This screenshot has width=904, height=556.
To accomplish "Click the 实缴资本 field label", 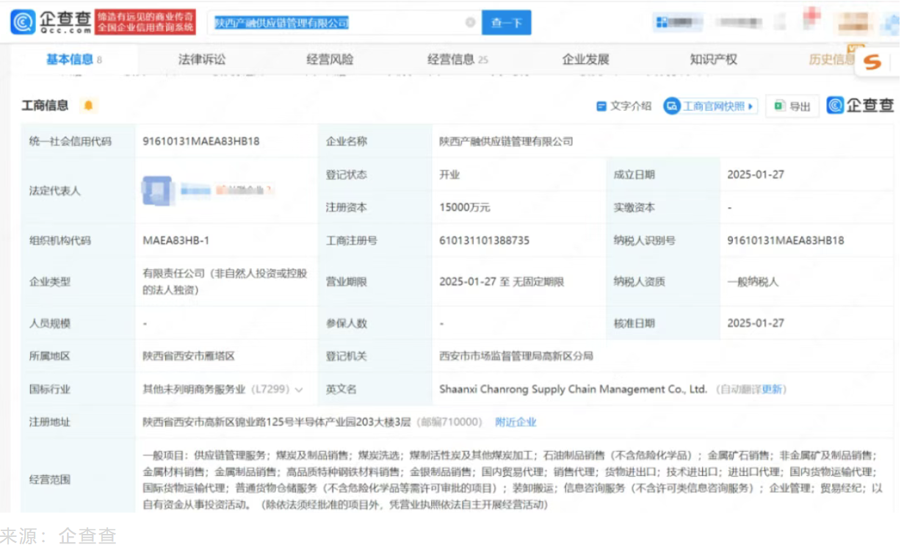I will [x=634, y=208].
